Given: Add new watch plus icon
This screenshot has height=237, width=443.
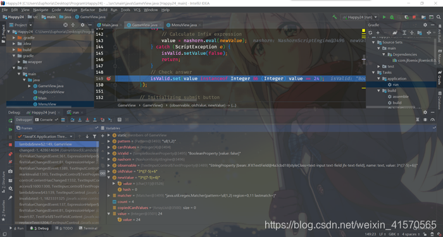Looking at the screenshot, I should coord(103,137).
